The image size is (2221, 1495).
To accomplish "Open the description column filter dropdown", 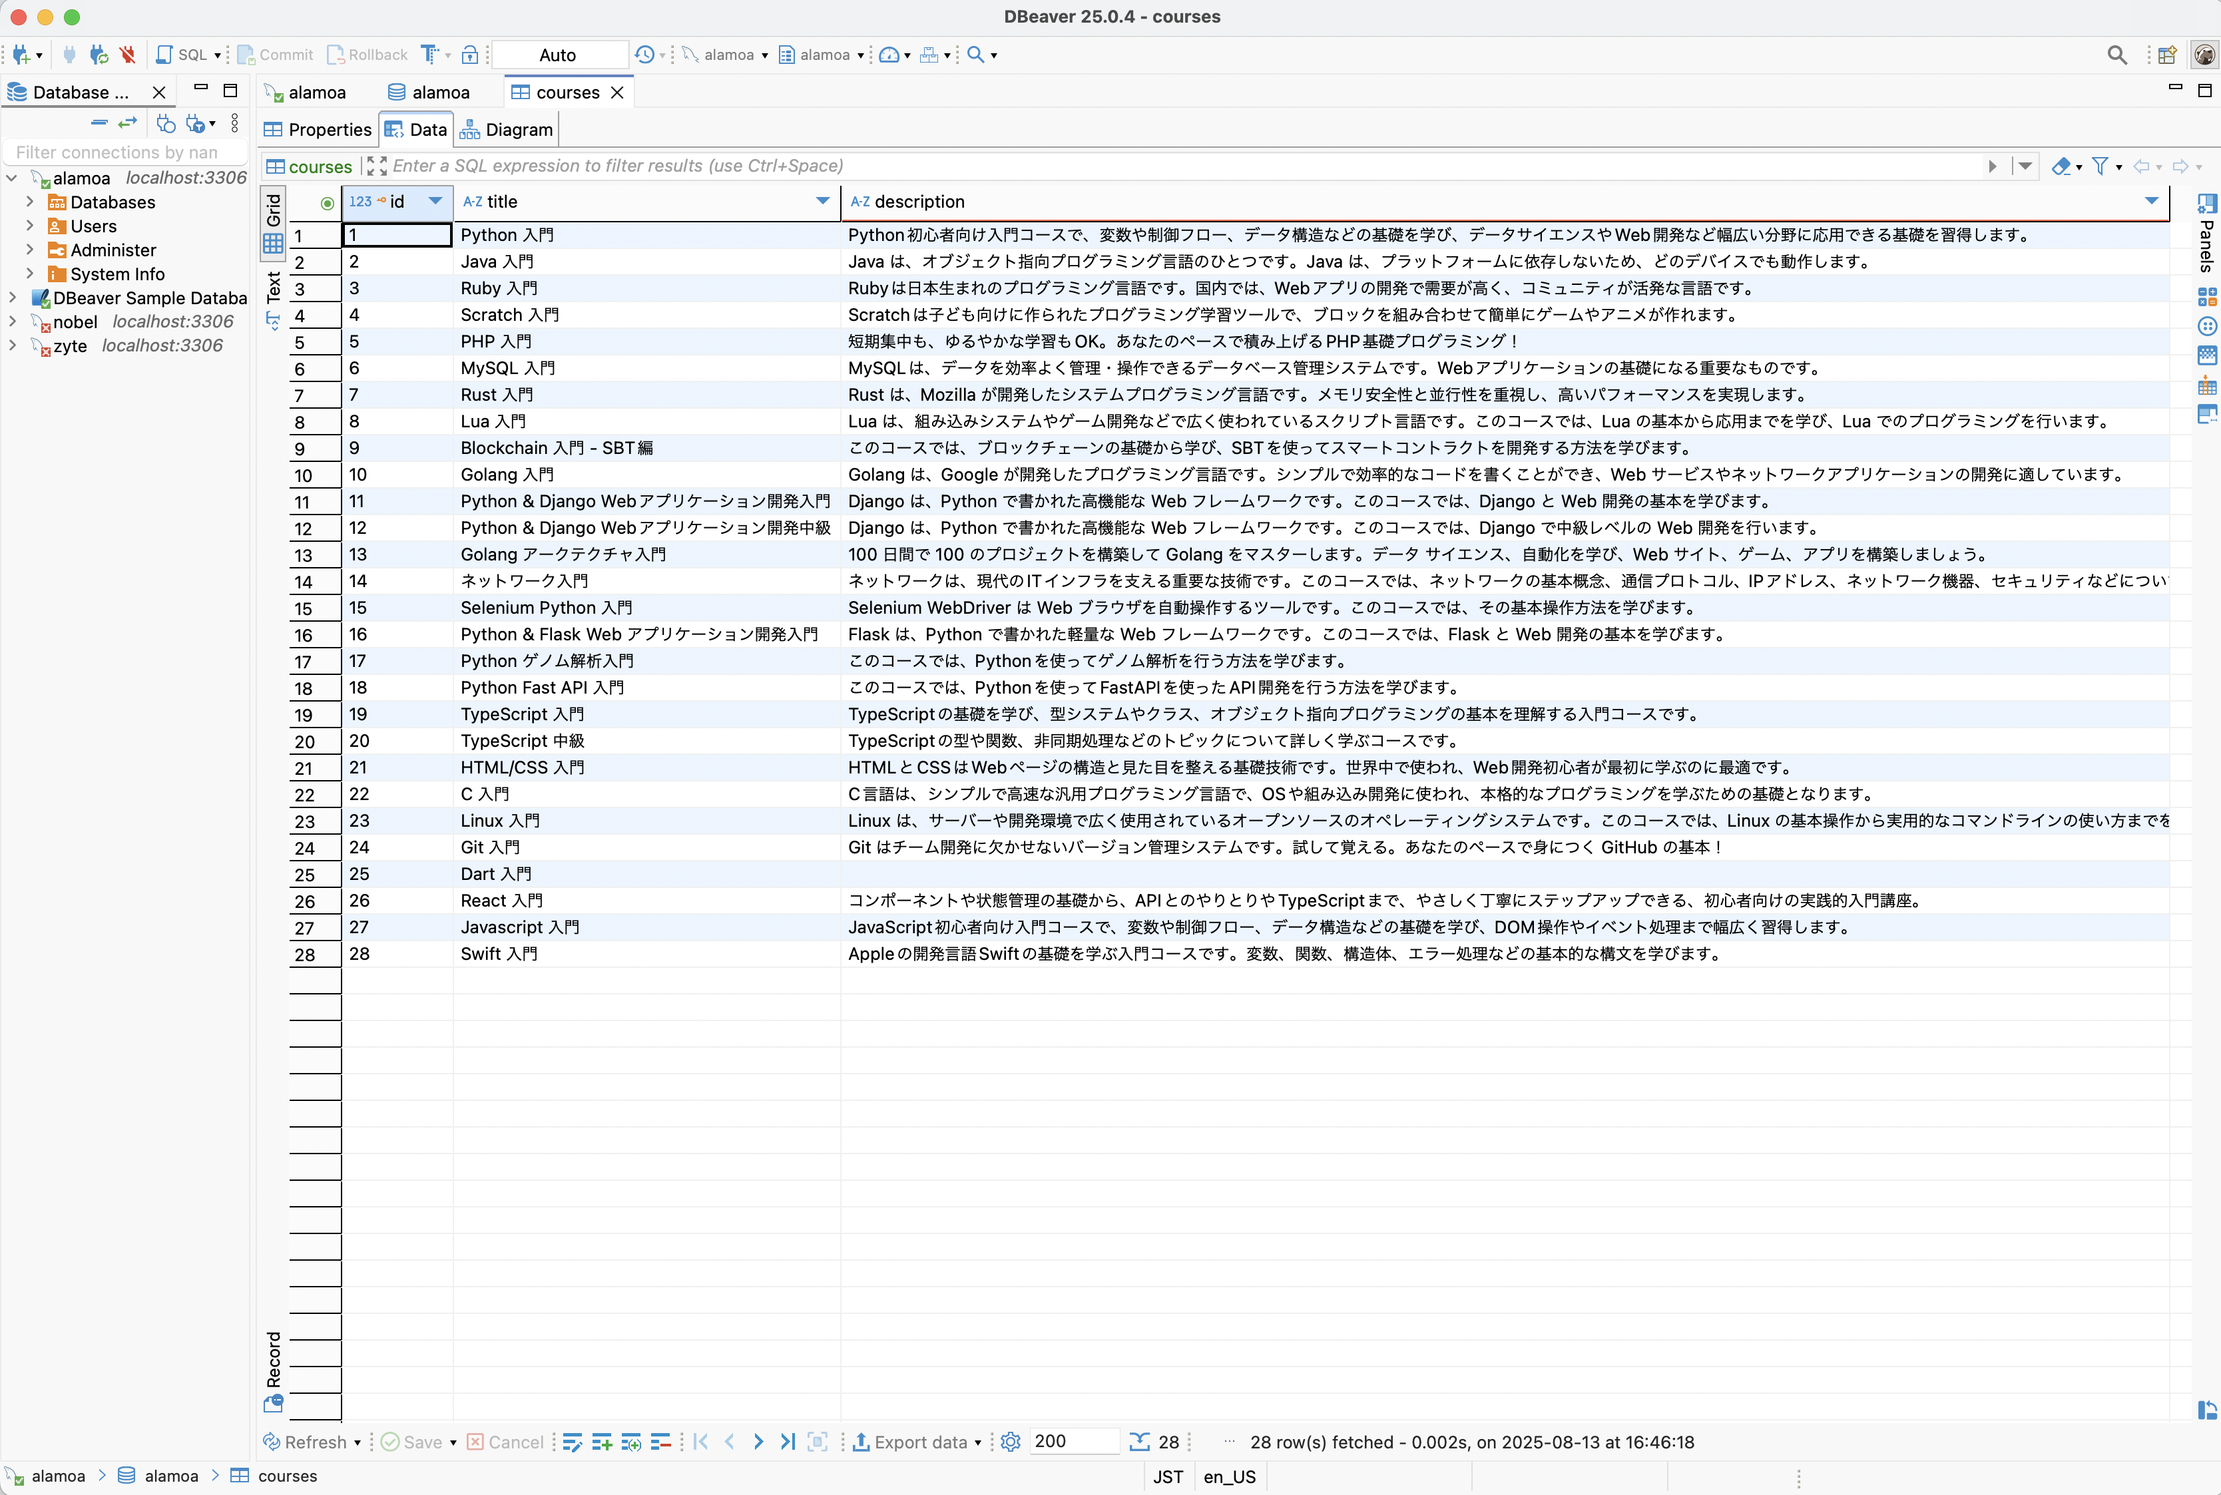I will (x=2150, y=201).
